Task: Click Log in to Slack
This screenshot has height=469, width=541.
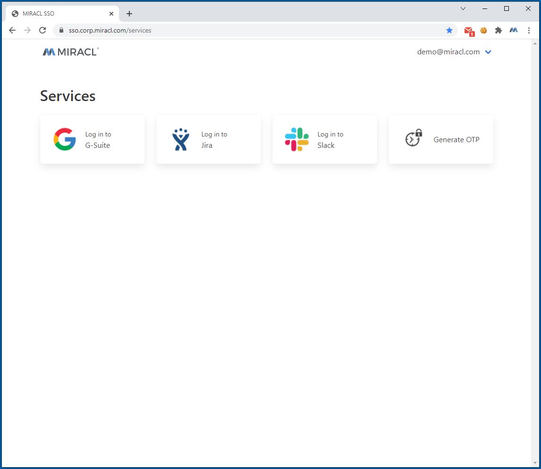Action: click(330, 139)
